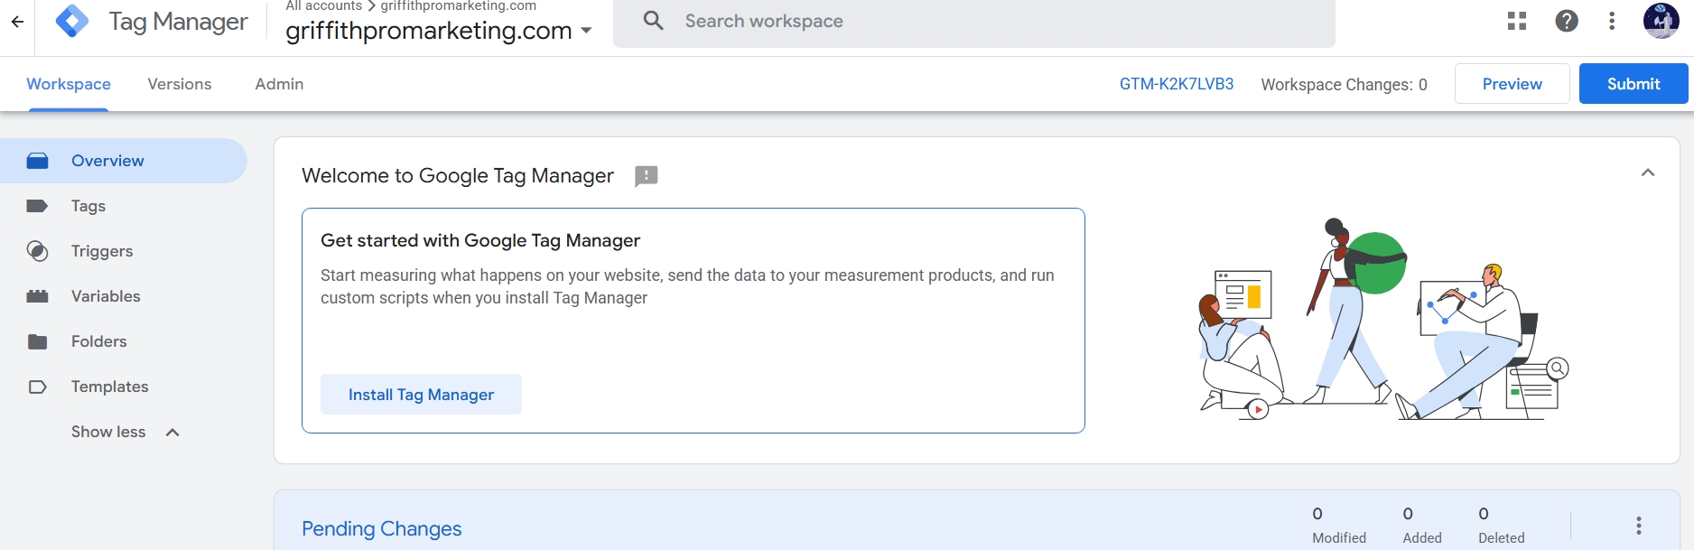Expand the griffithpromarketing.com container dropdown

click(586, 31)
